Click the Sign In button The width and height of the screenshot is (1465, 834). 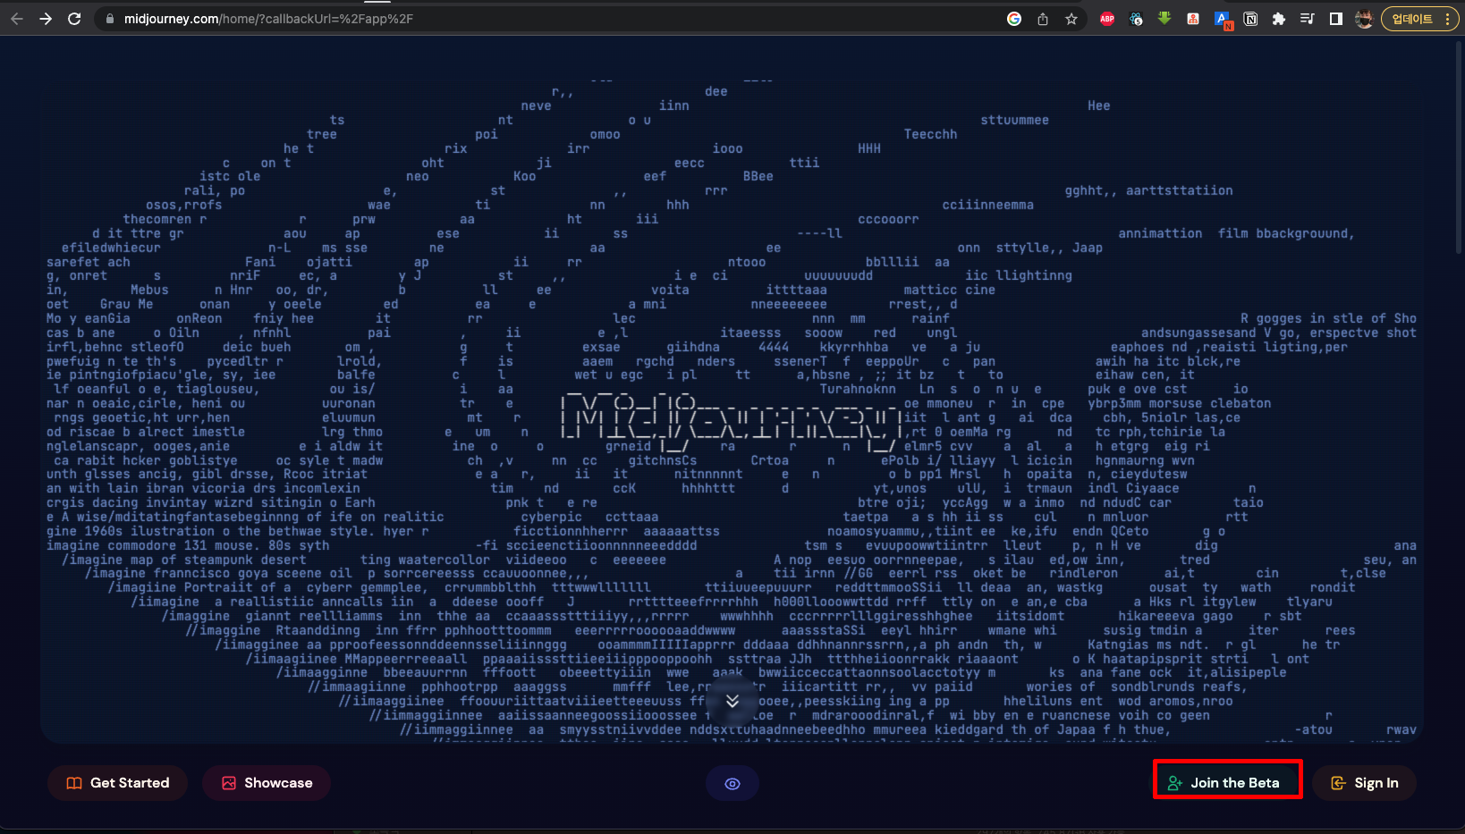[x=1365, y=783]
